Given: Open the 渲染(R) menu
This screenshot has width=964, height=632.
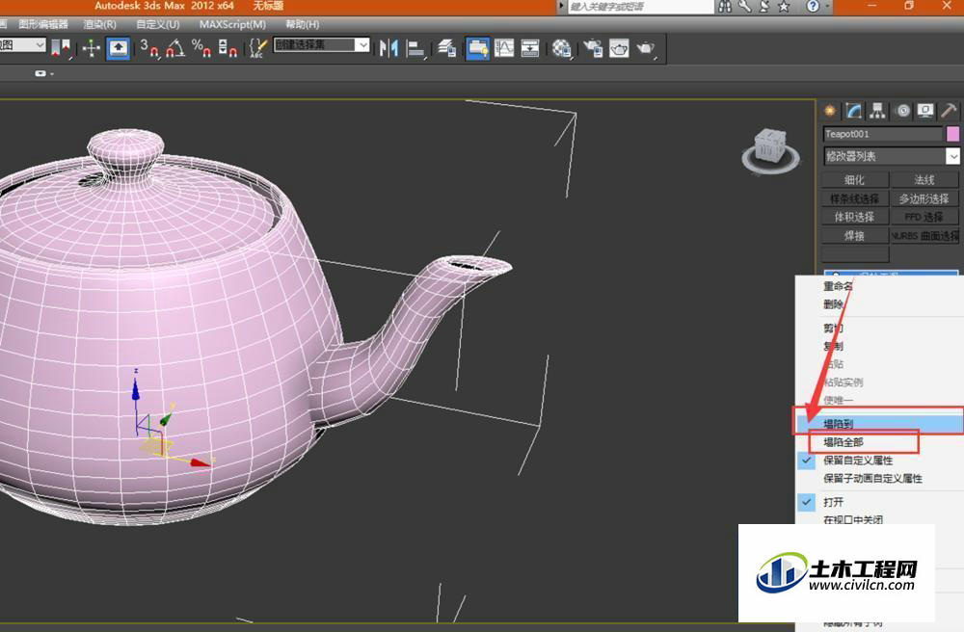Looking at the screenshot, I should point(99,25).
